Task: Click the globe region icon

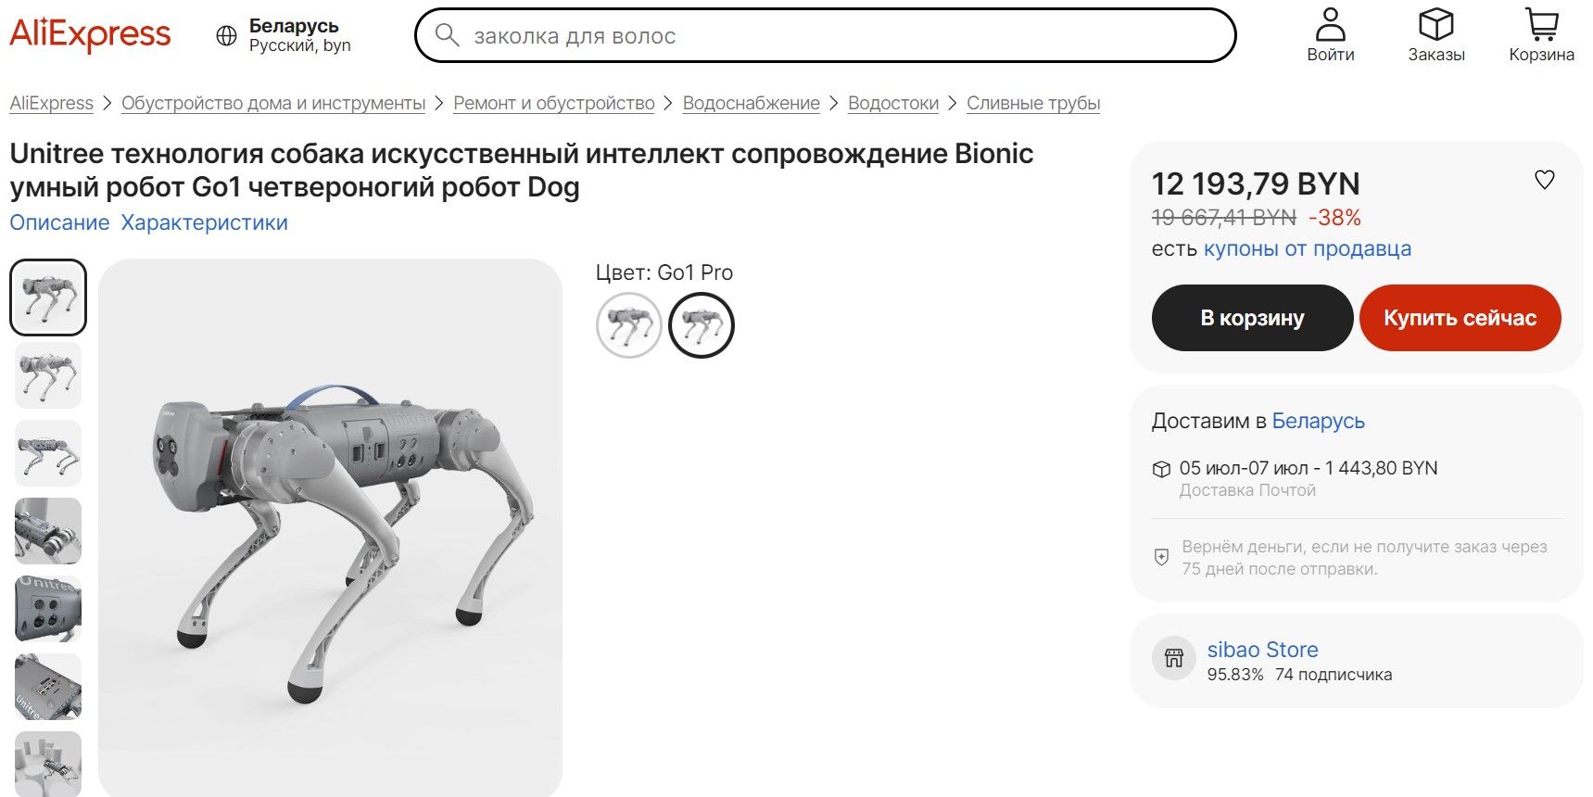Action: click(226, 36)
